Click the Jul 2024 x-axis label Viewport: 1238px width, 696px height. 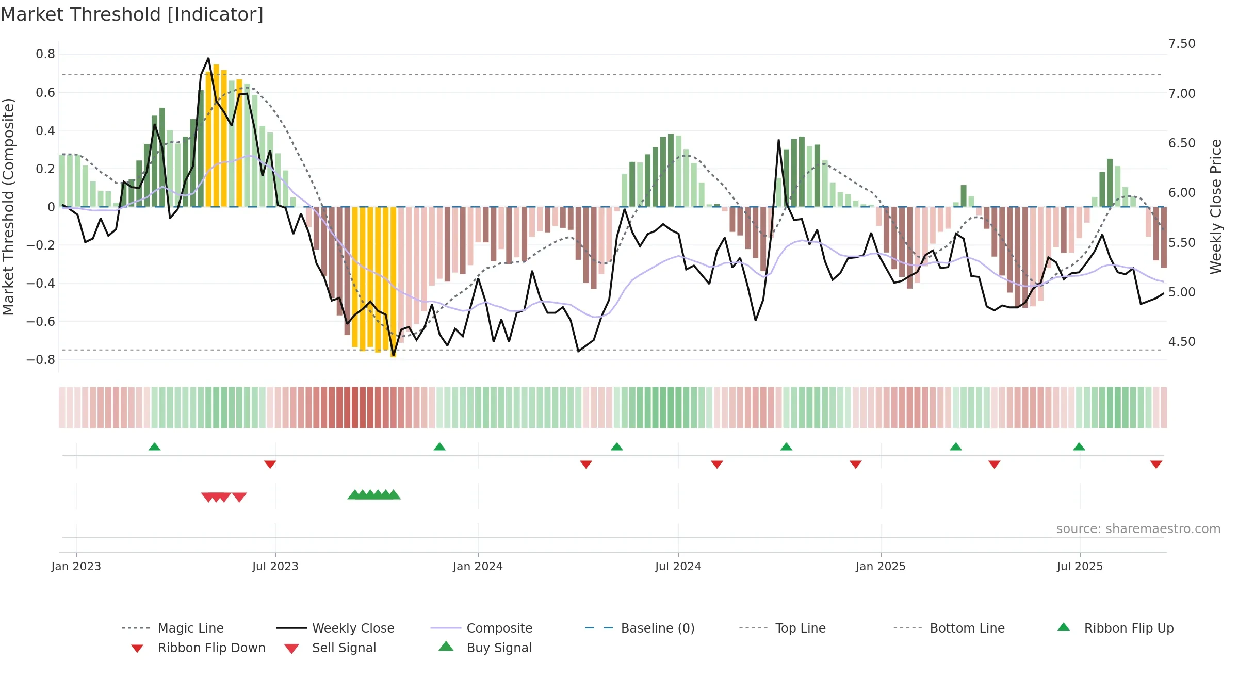[x=678, y=566]
